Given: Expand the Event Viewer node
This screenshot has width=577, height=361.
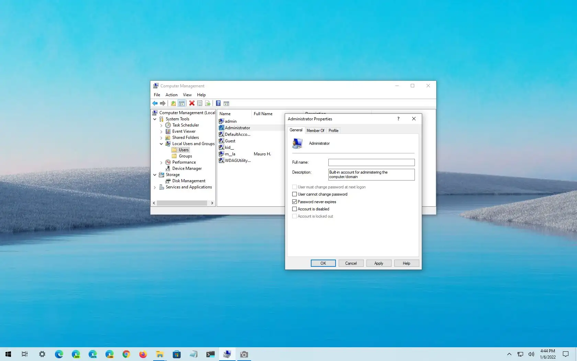Looking at the screenshot, I should 161,132.
